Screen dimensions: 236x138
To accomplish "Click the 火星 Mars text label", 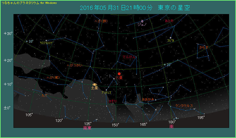I will (119, 78).
